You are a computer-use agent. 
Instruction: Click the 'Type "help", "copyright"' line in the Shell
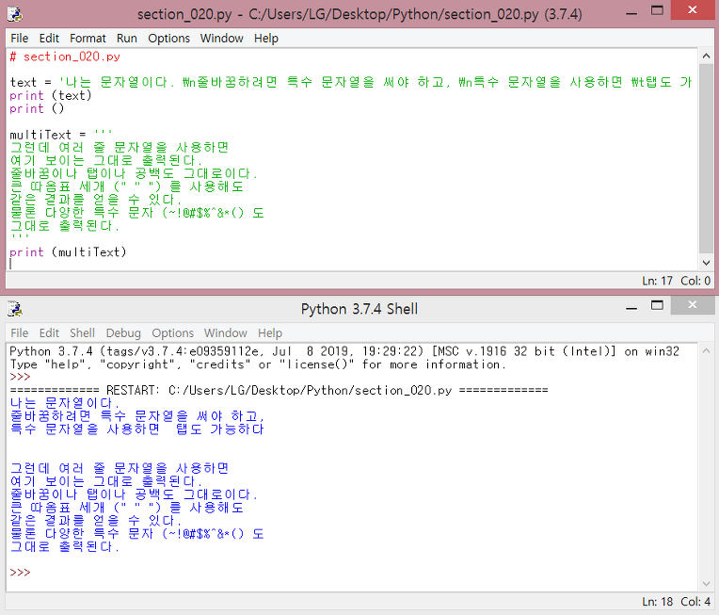click(258, 364)
